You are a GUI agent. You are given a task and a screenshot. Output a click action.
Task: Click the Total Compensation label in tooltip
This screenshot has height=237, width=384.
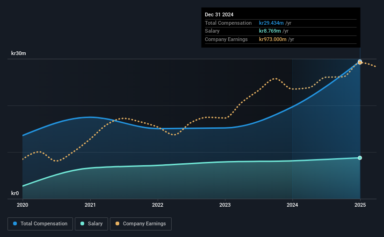[x=228, y=23]
